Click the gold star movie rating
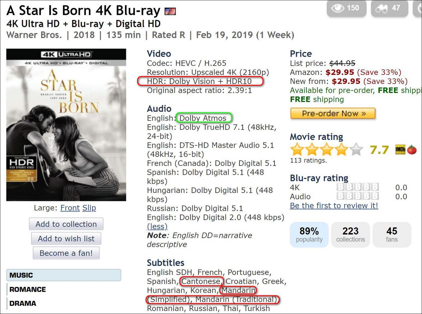 pyautogui.click(x=326, y=149)
